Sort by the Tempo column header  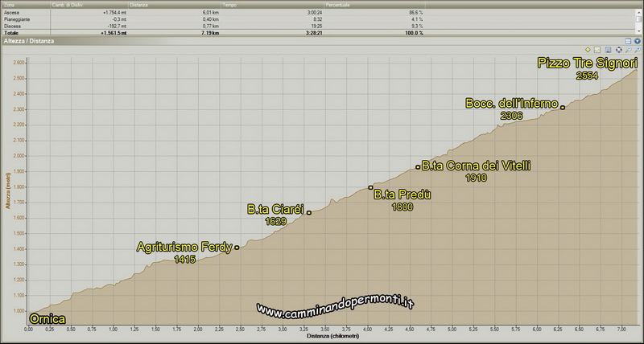pos(273,6)
